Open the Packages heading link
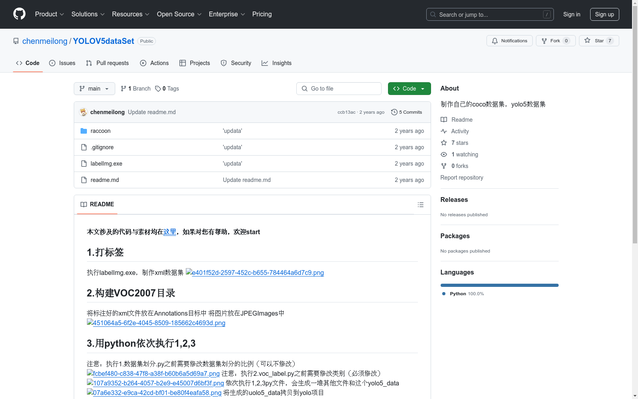638x399 pixels. point(455,236)
